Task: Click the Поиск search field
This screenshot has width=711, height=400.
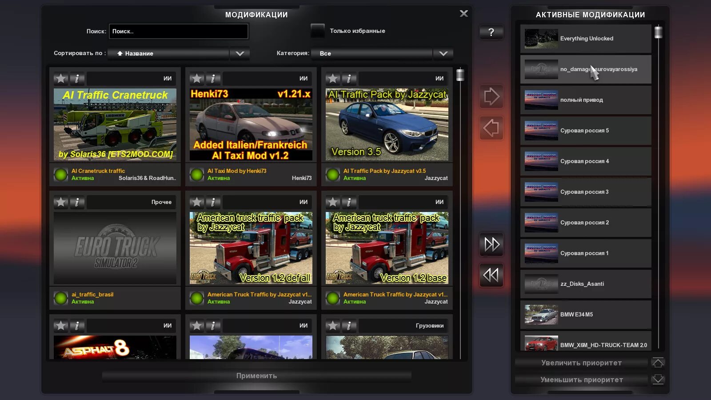Action: 179,31
